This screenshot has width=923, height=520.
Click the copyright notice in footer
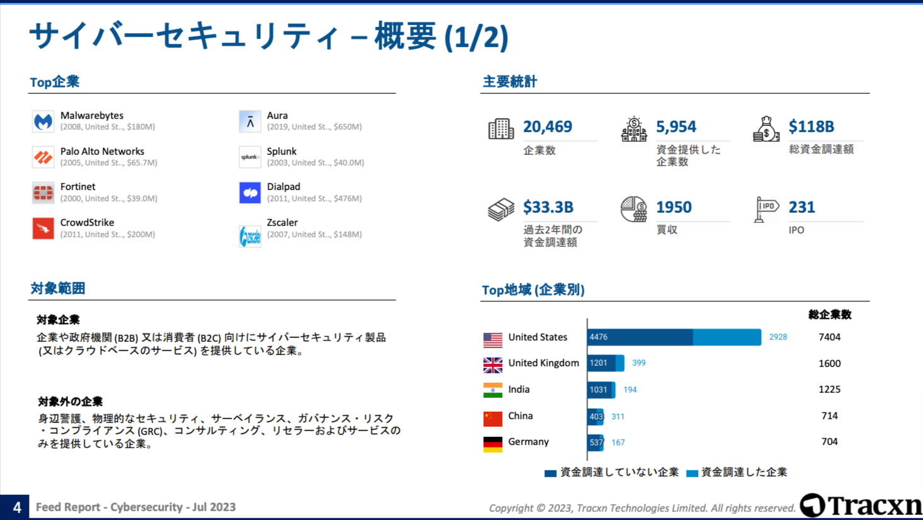(642, 508)
